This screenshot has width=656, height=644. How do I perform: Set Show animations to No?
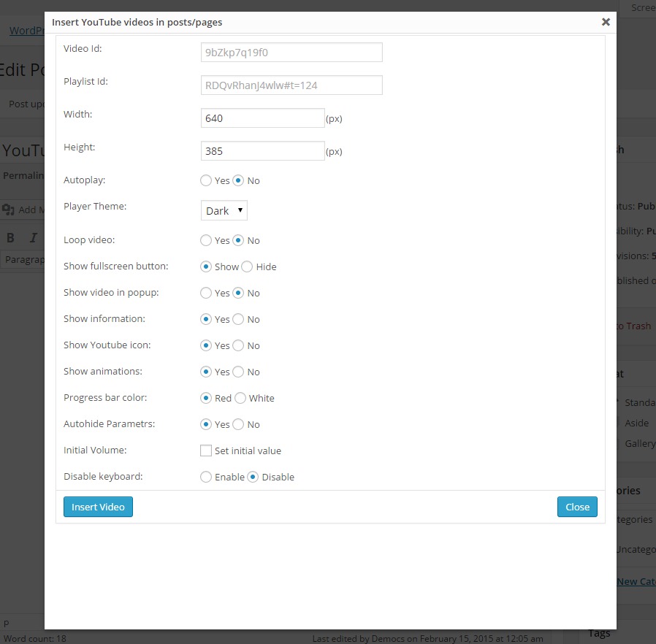238,372
